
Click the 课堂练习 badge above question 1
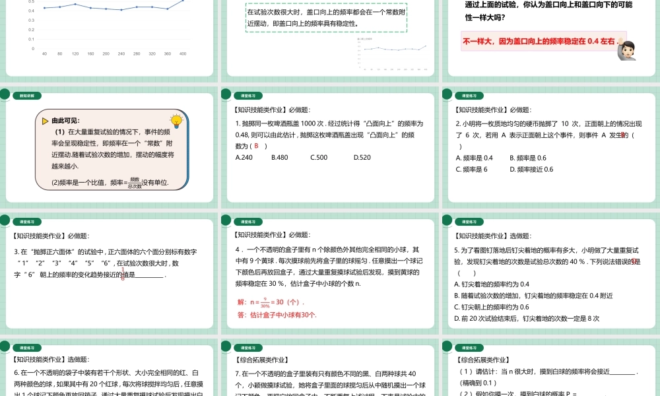pyautogui.click(x=249, y=95)
